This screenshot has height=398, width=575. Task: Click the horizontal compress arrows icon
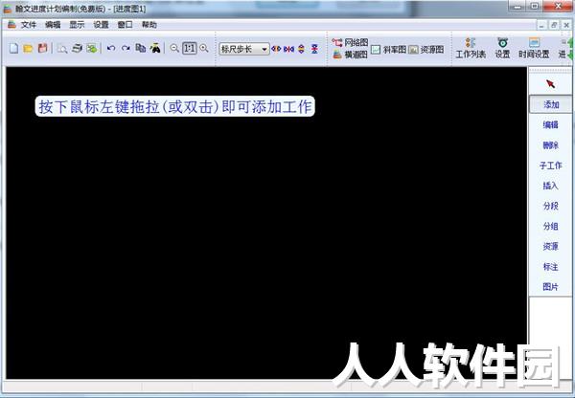pos(288,49)
